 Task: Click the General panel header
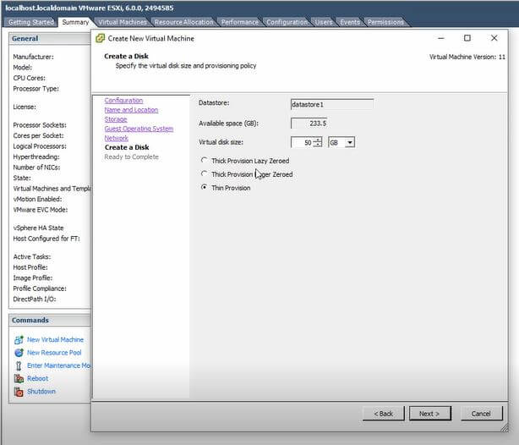click(x=49, y=38)
